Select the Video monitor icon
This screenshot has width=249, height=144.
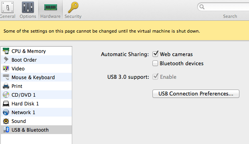click(6, 68)
